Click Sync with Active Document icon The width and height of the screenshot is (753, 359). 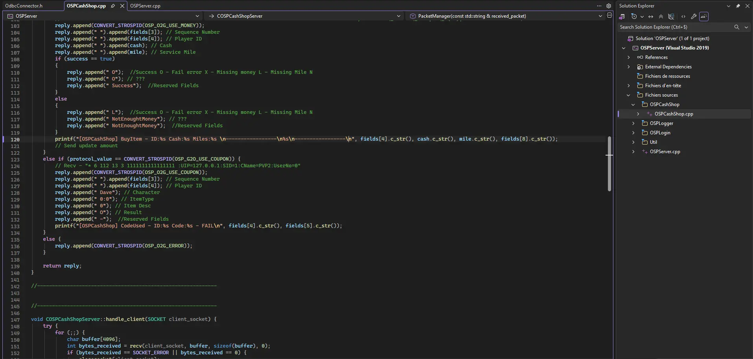651,16
